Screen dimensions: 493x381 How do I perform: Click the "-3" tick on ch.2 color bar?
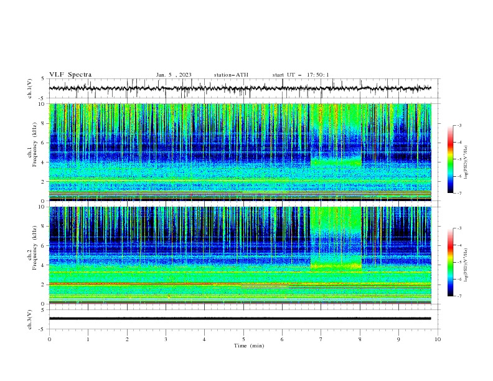click(459, 228)
